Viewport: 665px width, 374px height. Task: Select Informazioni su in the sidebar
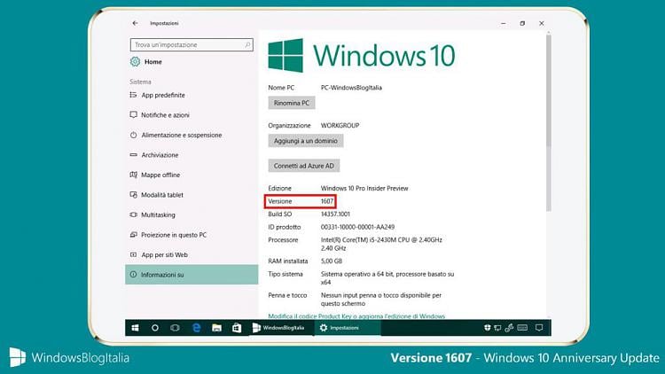[192, 275]
